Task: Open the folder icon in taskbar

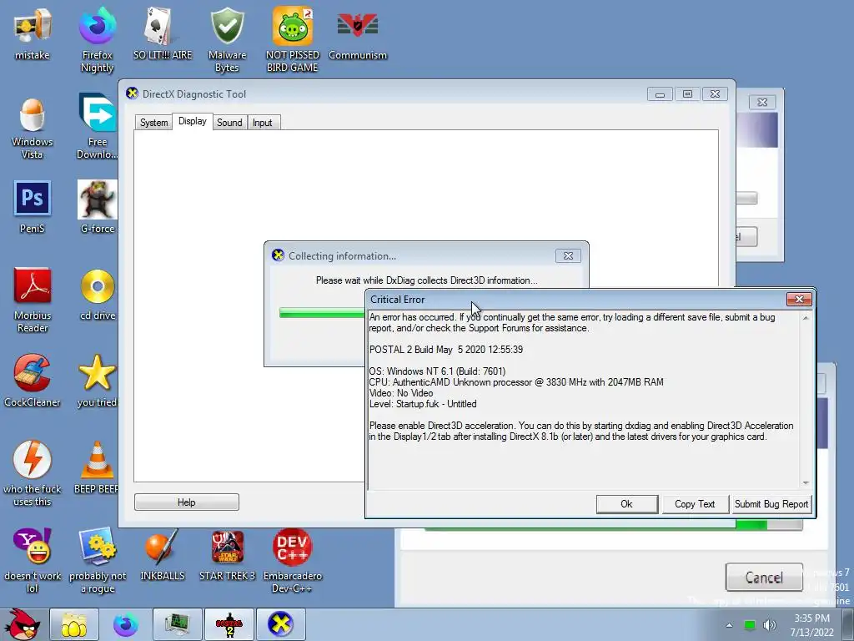Action: point(73,624)
